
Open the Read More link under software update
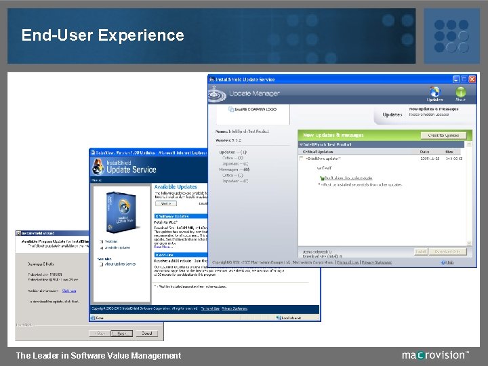tap(163, 247)
